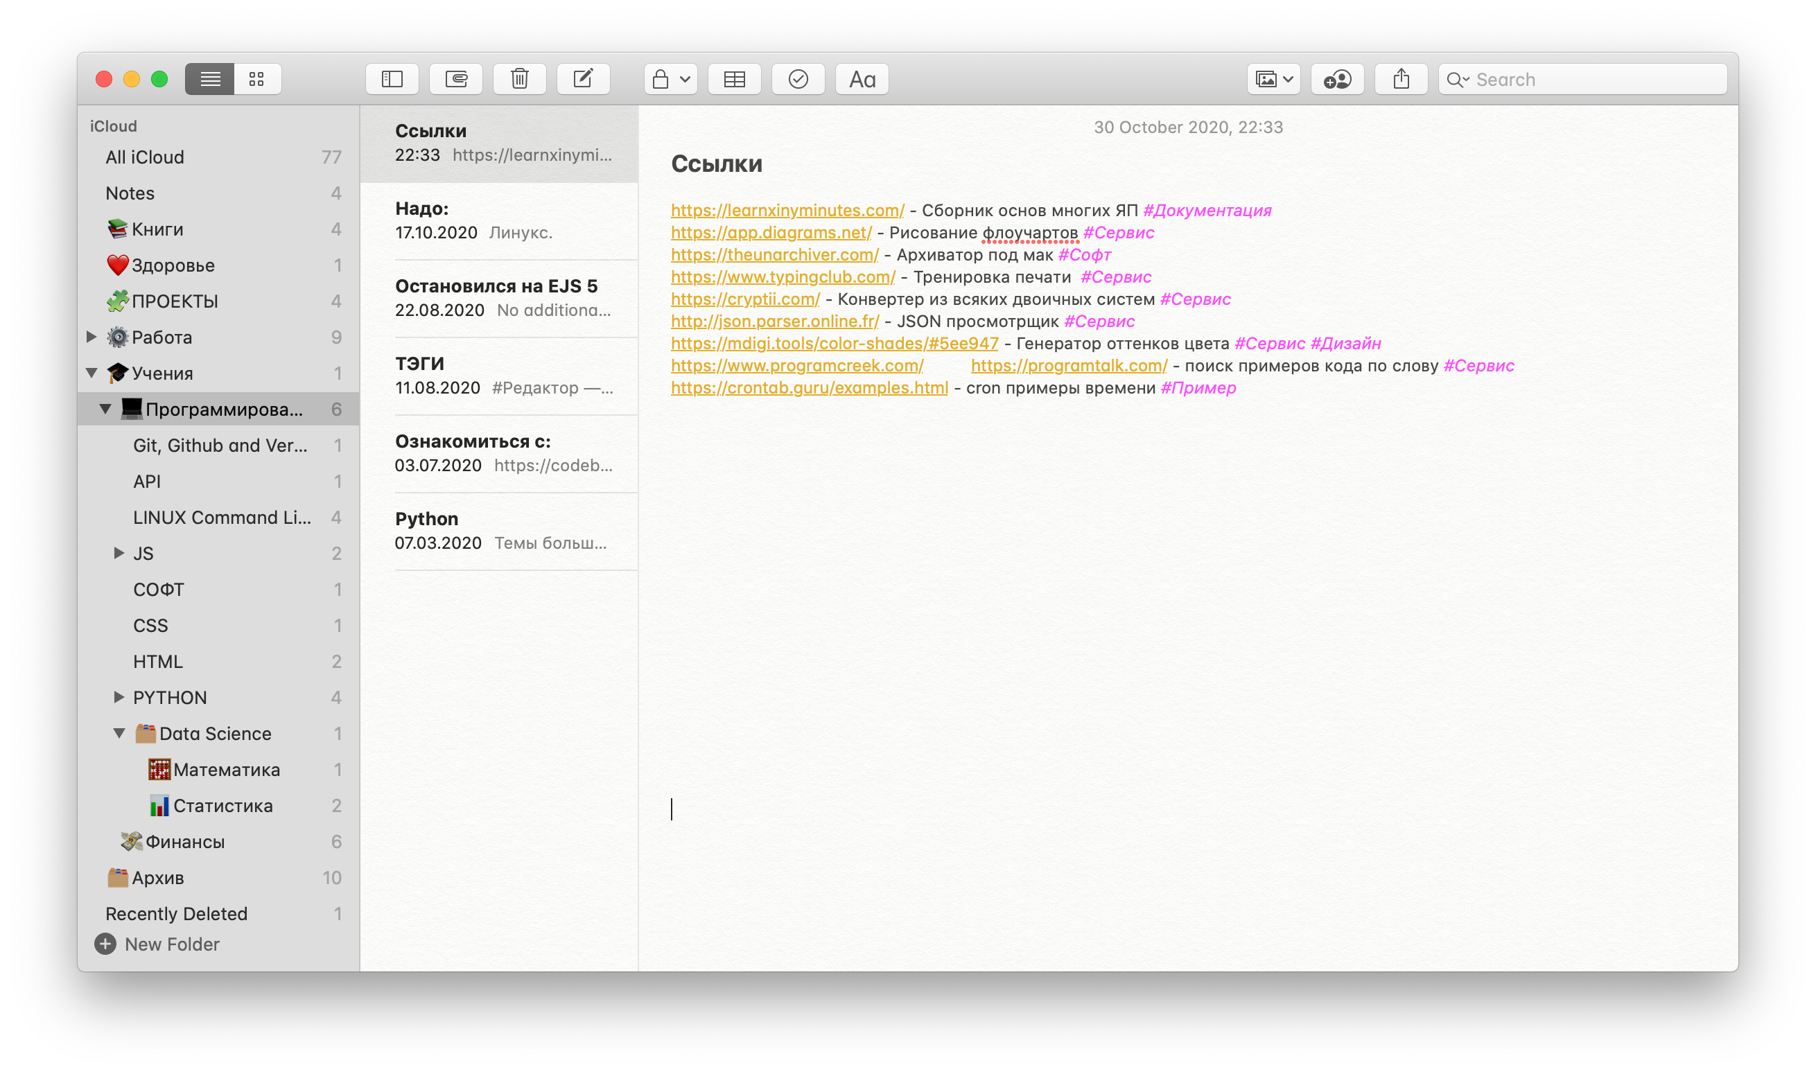Image resolution: width=1816 pixels, height=1074 pixels.
Task: Insert a table using toolbar icon
Action: [x=734, y=79]
